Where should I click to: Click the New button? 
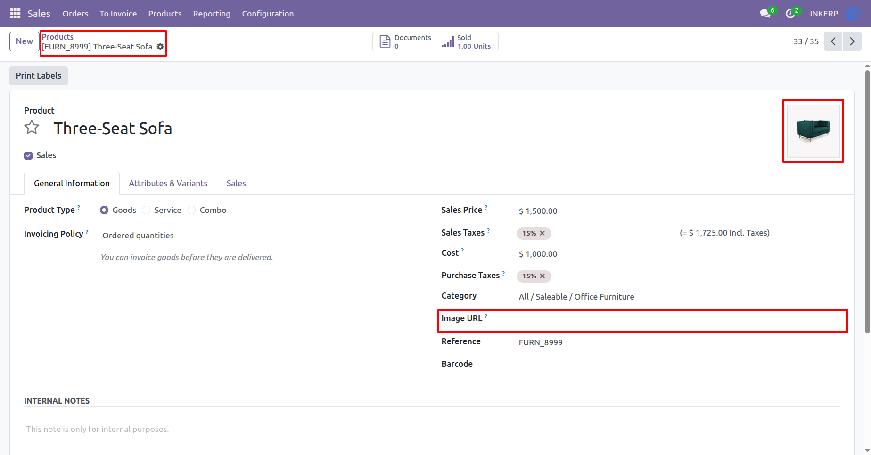pyautogui.click(x=25, y=41)
